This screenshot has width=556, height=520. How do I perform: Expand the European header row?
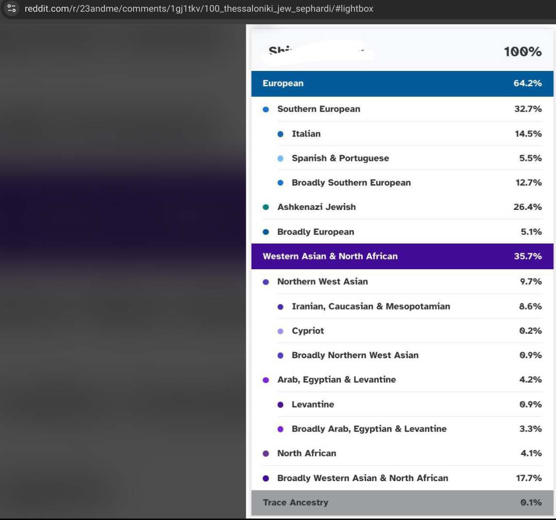pyautogui.click(x=402, y=84)
